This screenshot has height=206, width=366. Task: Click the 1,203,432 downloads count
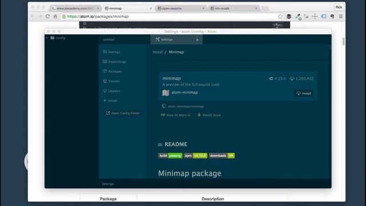click(x=302, y=78)
